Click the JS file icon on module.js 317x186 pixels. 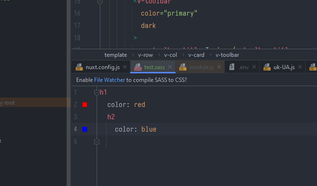pos(183,67)
